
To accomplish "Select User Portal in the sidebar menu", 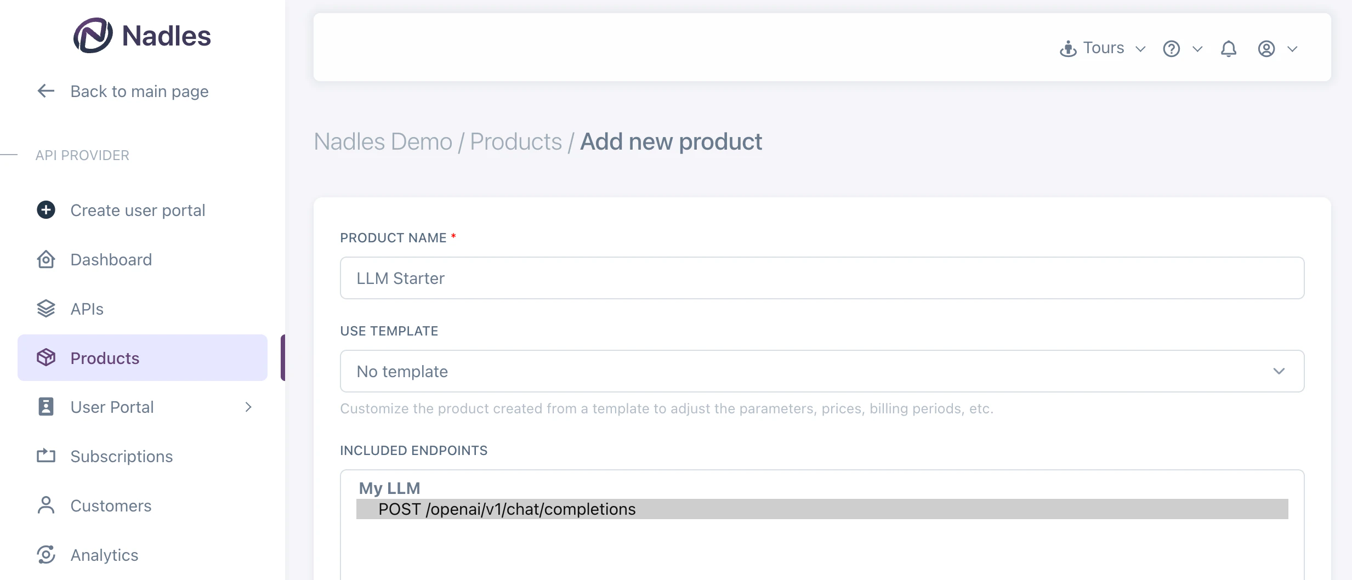I will click(x=112, y=407).
